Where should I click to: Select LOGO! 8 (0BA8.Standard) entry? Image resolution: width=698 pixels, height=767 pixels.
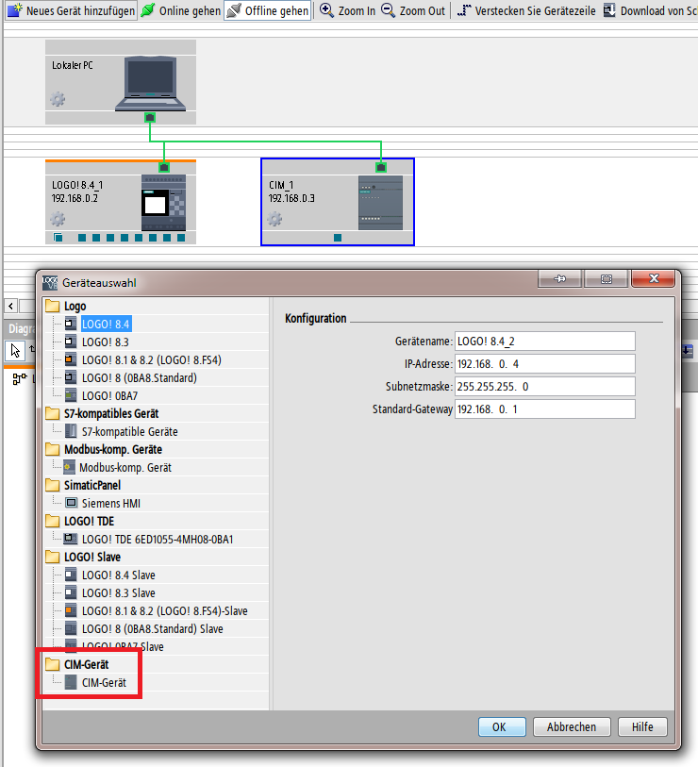coord(140,377)
